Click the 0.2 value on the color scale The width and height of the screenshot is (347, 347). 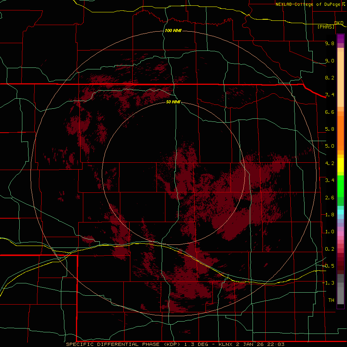(x=330, y=249)
